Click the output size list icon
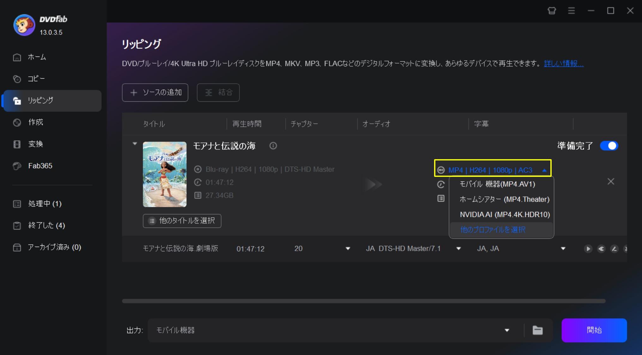 pos(441,198)
